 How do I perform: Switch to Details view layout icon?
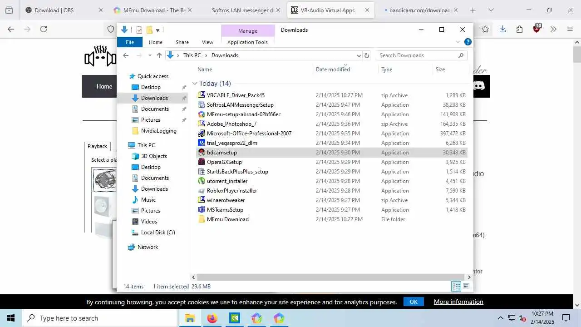click(456, 286)
